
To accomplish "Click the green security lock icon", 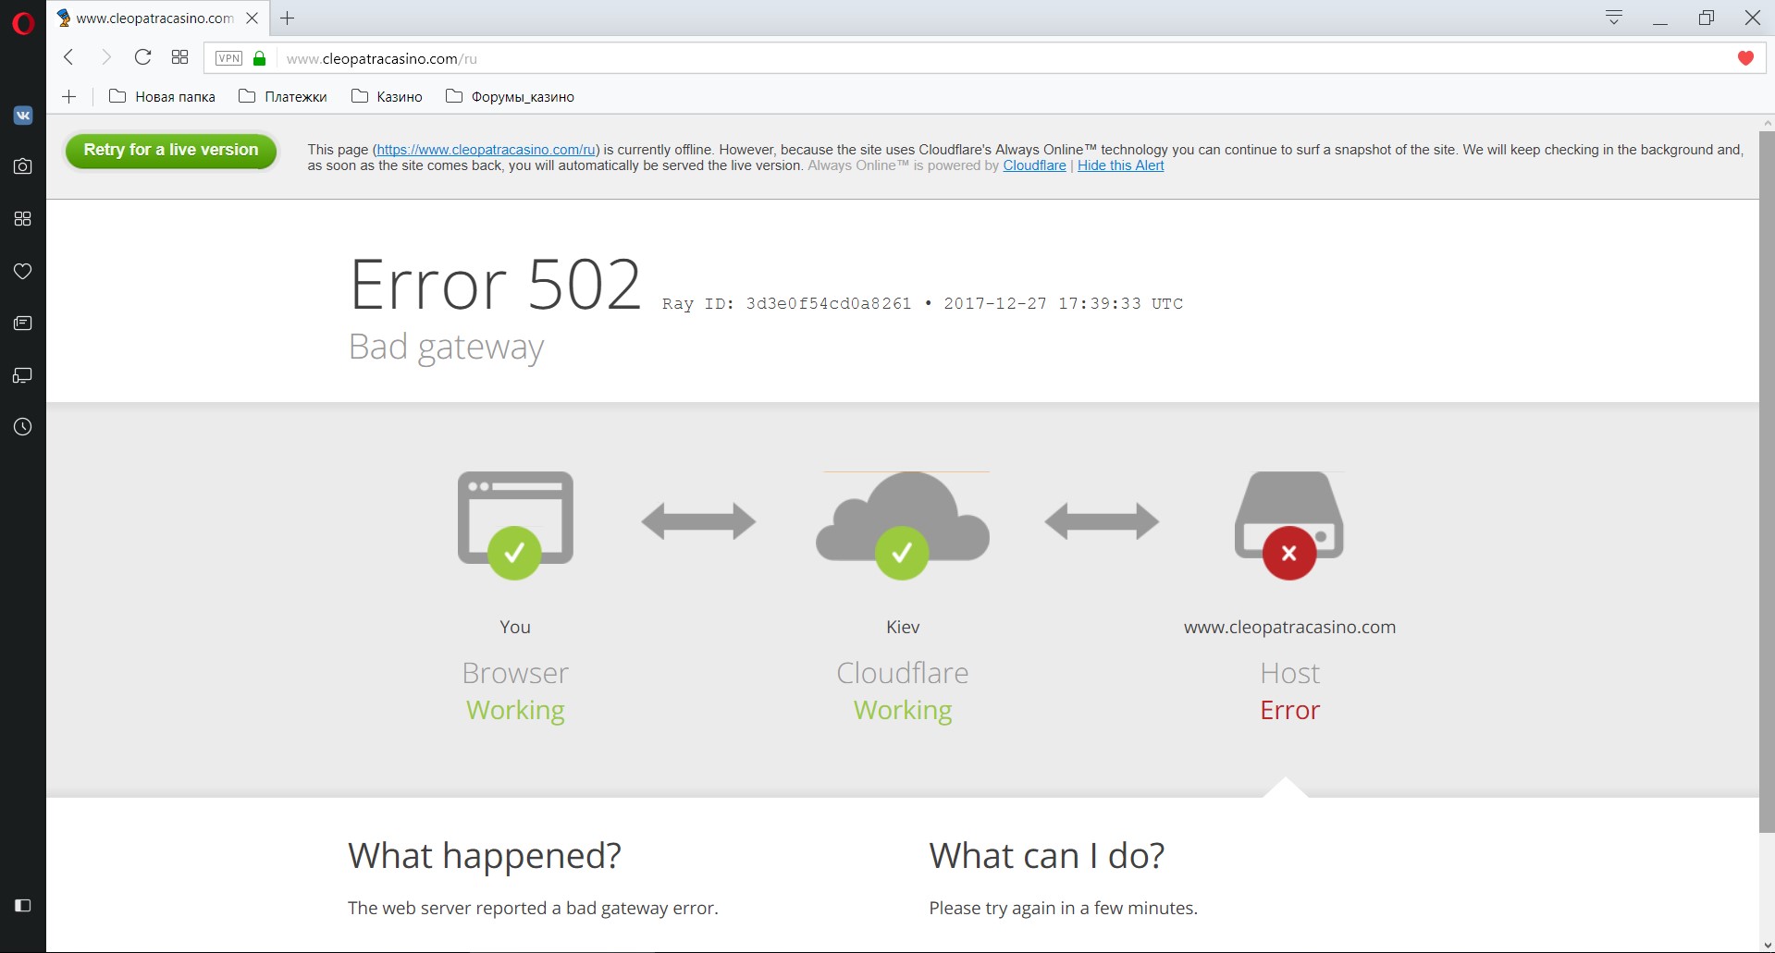I will point(260,58).
